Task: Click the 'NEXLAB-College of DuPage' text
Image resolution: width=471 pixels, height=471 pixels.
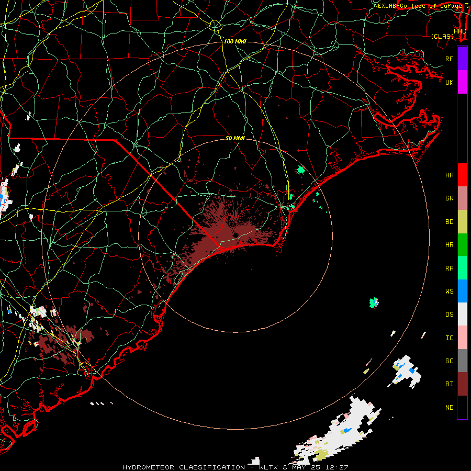Action: 419,6
